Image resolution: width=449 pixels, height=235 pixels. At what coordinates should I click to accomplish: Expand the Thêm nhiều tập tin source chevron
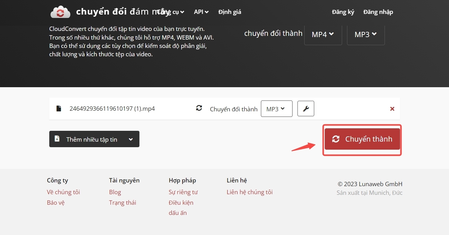130,139
